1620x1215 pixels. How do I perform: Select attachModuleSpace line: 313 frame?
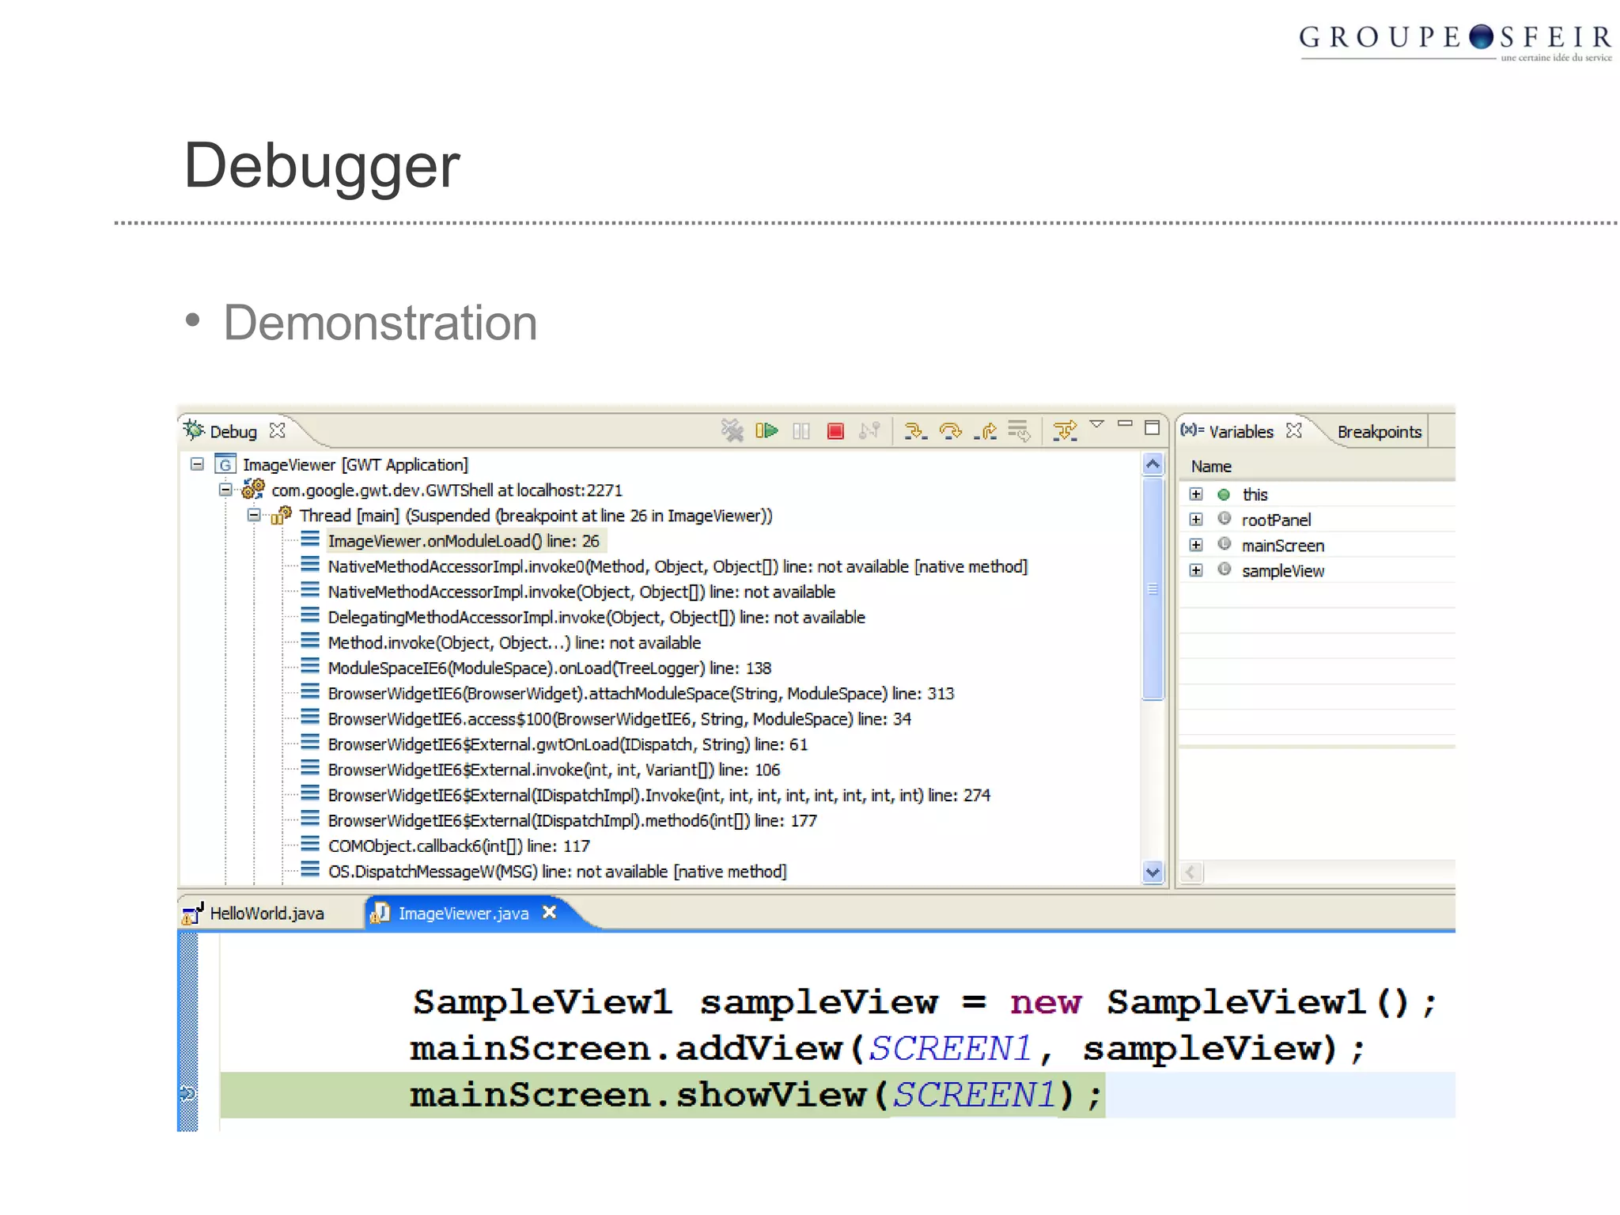[x=641, y=694]
